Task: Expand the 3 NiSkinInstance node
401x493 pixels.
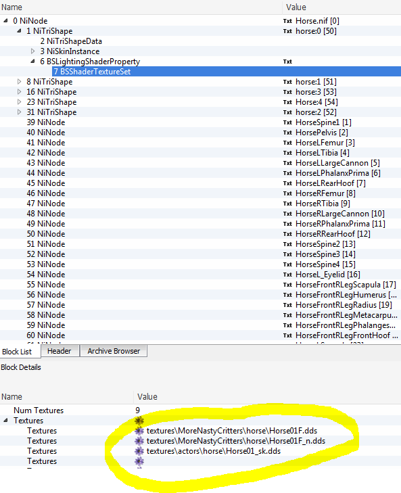Action: coord(32,51)
